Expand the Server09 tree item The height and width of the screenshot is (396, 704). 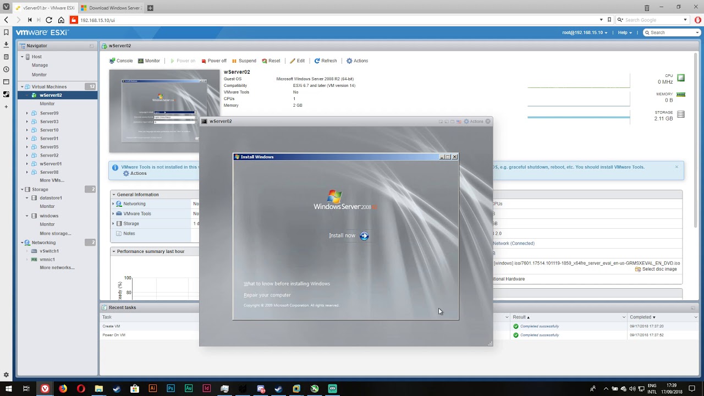(x=27, y=113)
